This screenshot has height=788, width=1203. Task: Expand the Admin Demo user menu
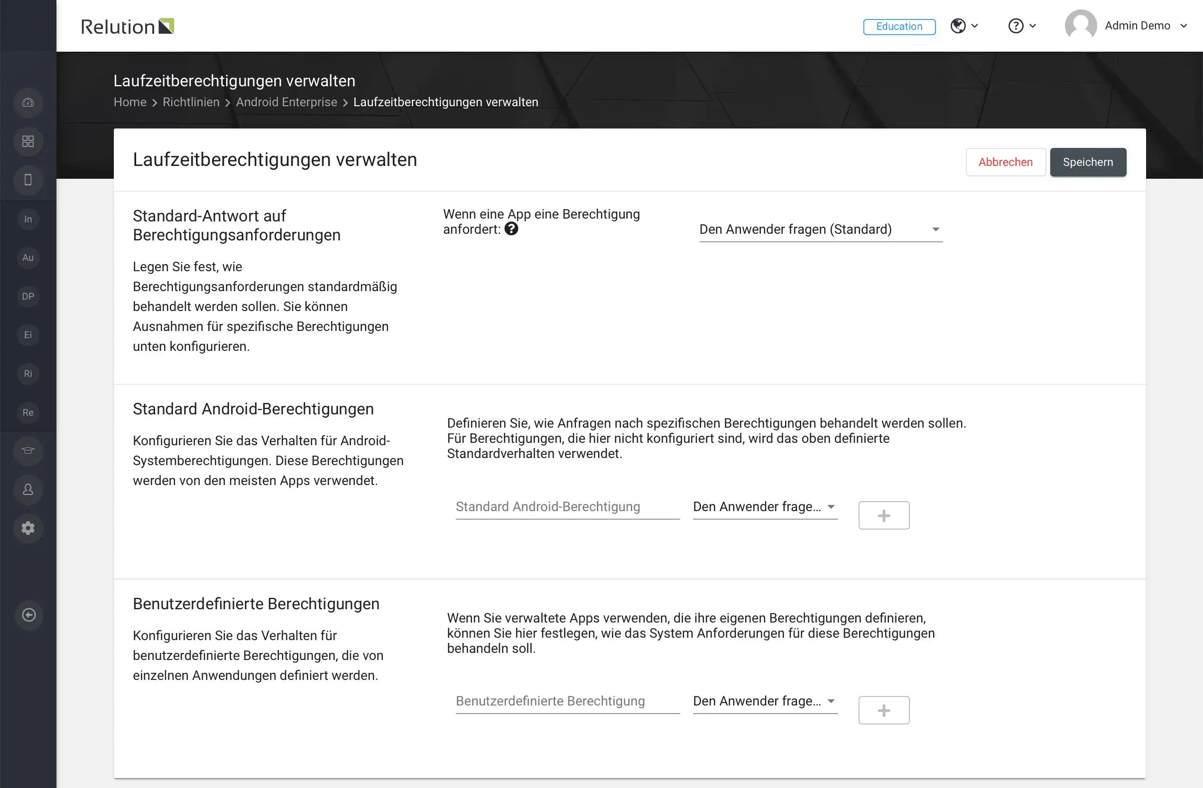[x=1146, y=26]
